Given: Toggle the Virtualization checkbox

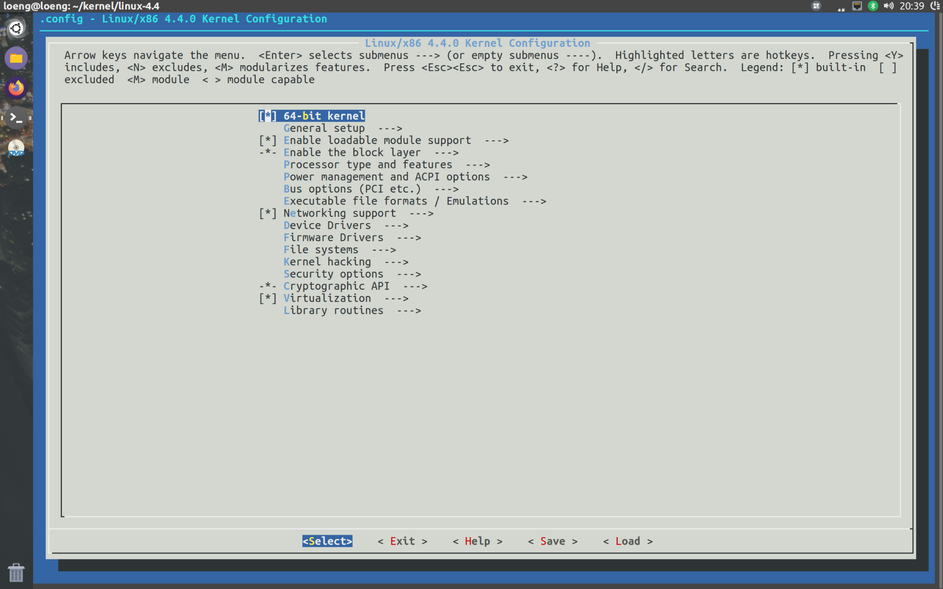Looking at the screenshot, I should pos(268,298).
